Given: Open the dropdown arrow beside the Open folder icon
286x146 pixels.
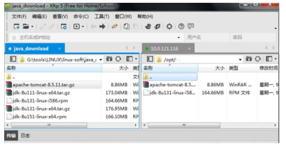Looking at the screenshot, I should click(x=32, y=27).
